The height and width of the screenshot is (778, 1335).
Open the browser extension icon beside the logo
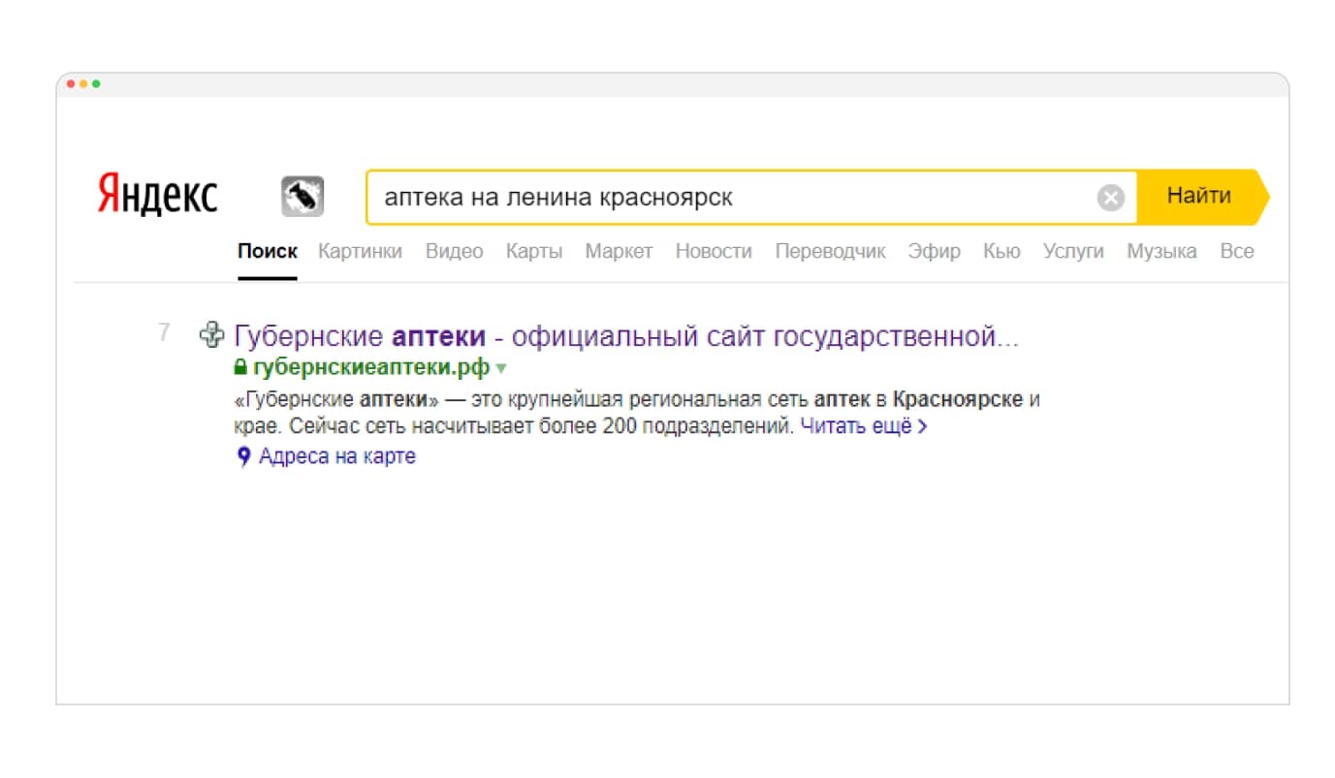pyautogui.click(x=302, y=197)
